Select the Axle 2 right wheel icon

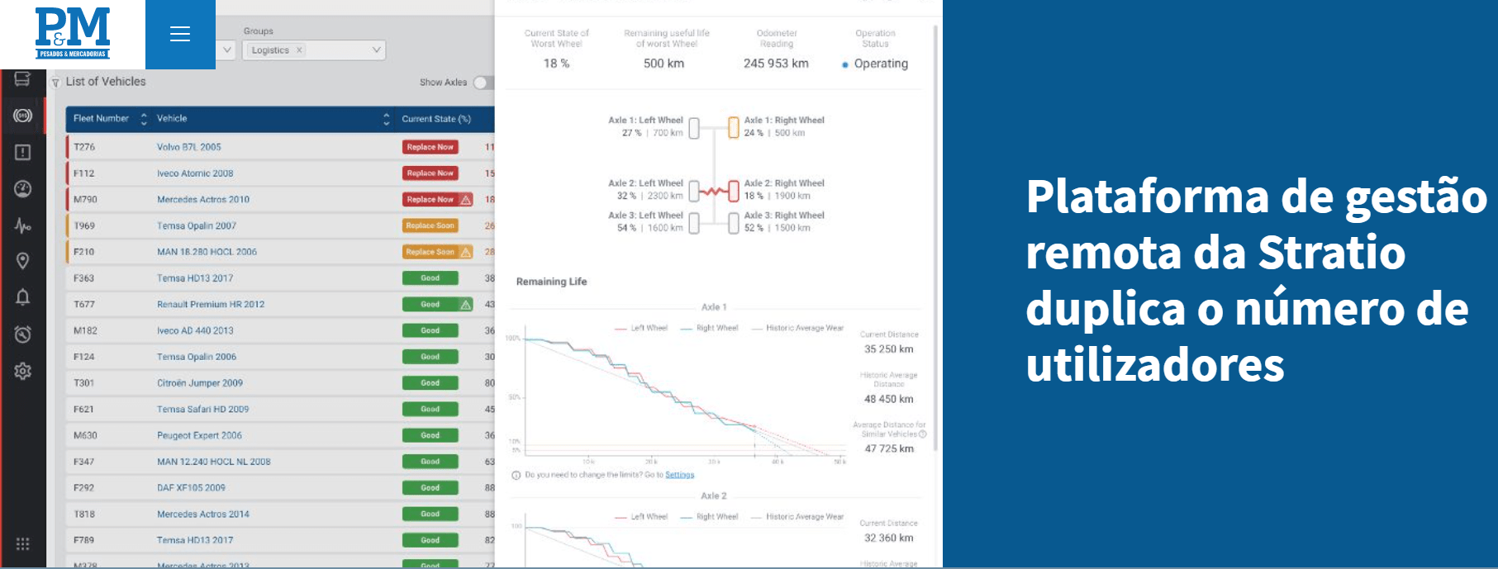click(x=733, y=191)
